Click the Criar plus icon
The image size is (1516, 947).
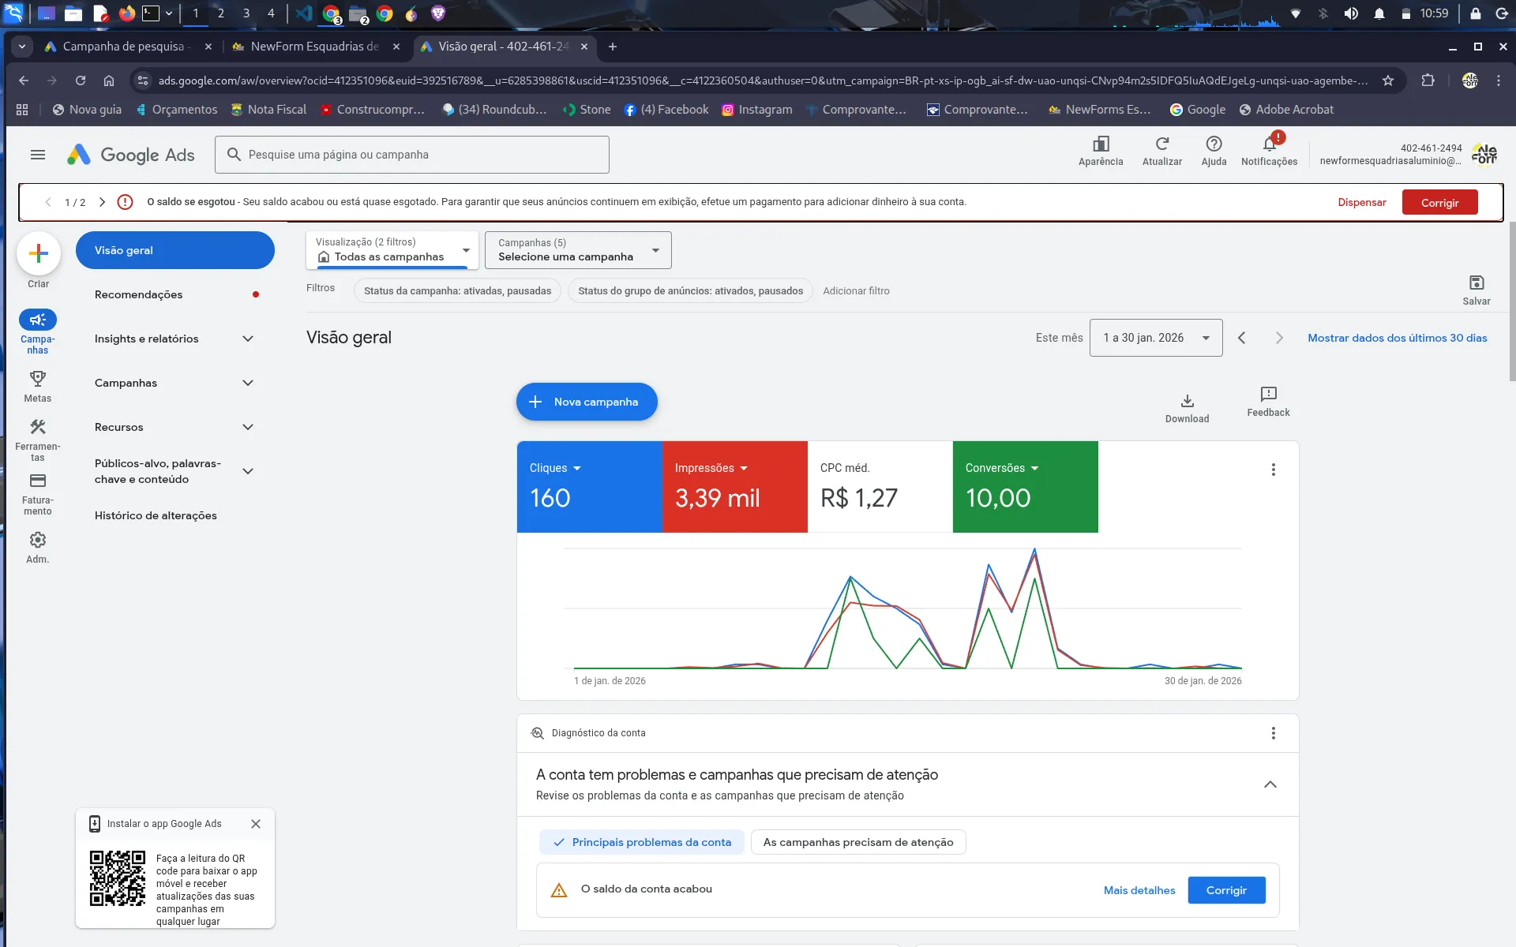click(x=38, y=253)
